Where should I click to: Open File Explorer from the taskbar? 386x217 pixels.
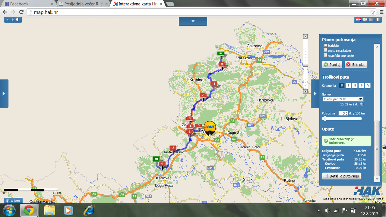[49, 210]
